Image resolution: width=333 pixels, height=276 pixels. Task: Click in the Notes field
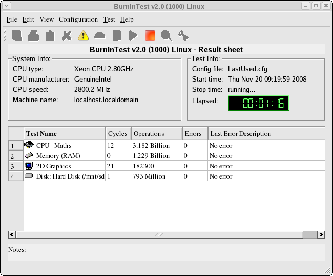tap(167, 252)
